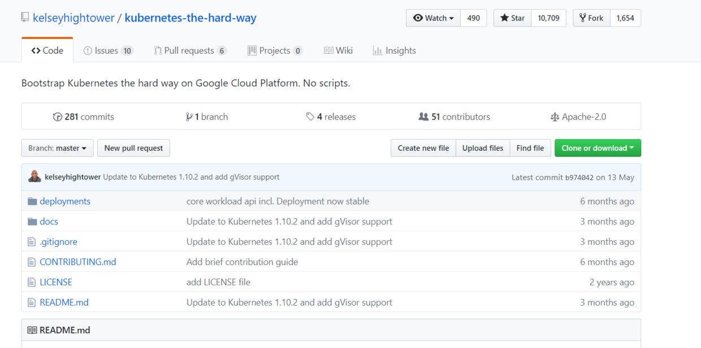This screenshot has height=348, width=701.
Task: Click the .gitignore file icon
Action: [x=32, y=242]
